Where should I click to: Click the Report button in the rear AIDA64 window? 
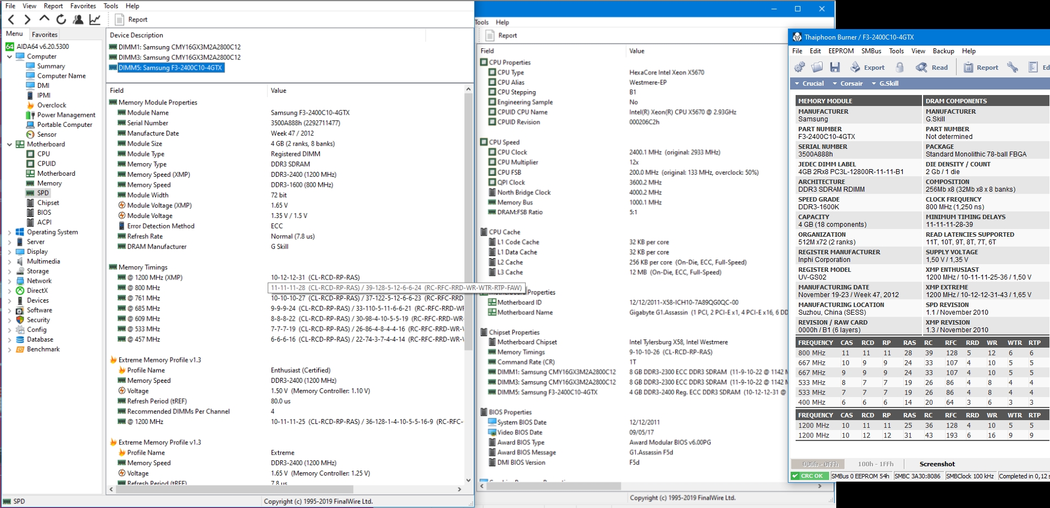coord(502,36)
